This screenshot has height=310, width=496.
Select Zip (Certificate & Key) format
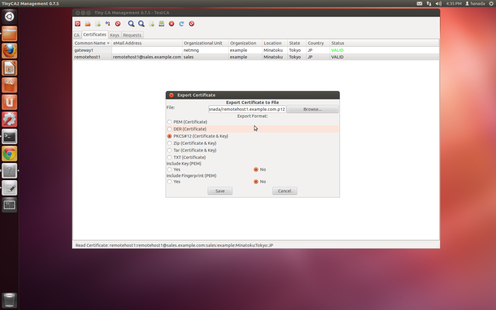[170, 143]
